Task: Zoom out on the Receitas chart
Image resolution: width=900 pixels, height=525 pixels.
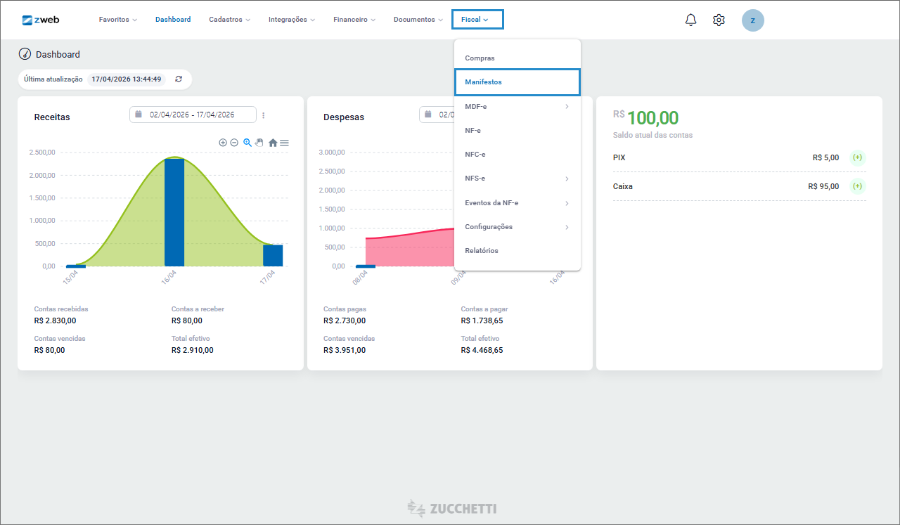Action: click(x=234, y=143)
